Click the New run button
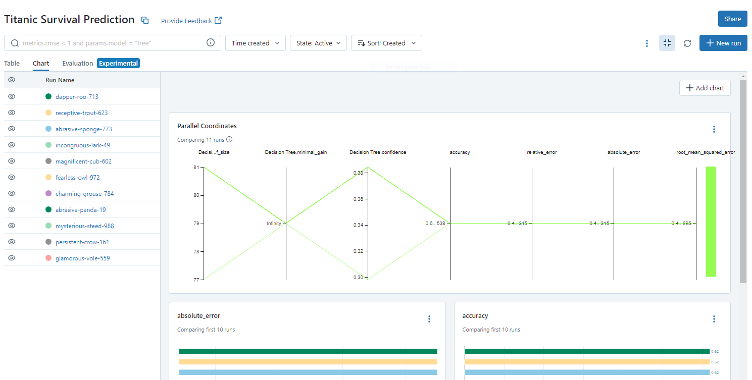The height and width of the screenshot is (380, 752). point(723,43)
